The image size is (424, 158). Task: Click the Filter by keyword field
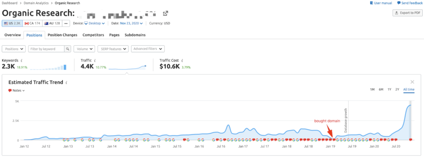click(46, 49)
